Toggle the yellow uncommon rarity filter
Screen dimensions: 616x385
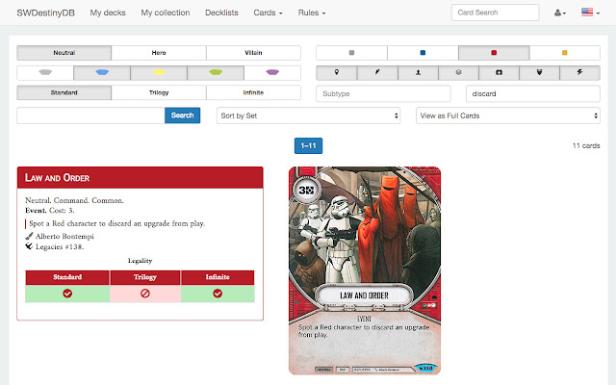pos(159,73)
